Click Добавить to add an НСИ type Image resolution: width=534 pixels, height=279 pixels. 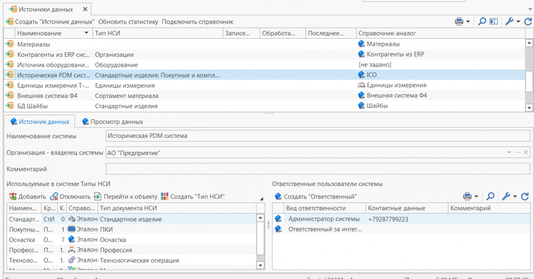[x=28, y=197]
